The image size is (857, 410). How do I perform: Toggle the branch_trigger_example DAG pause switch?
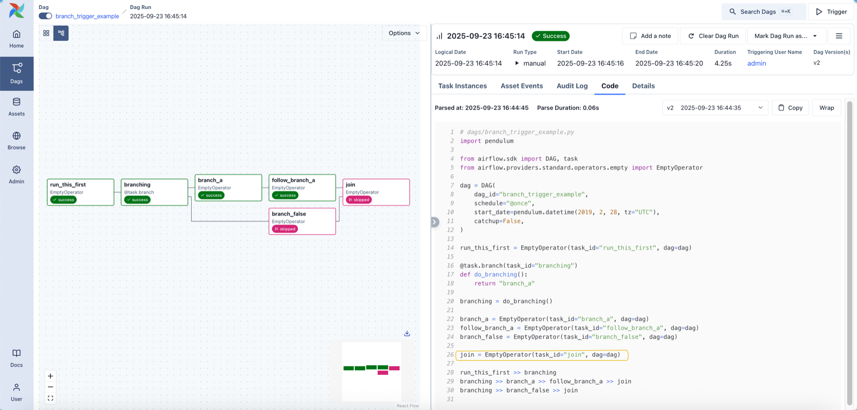point(45,16)
